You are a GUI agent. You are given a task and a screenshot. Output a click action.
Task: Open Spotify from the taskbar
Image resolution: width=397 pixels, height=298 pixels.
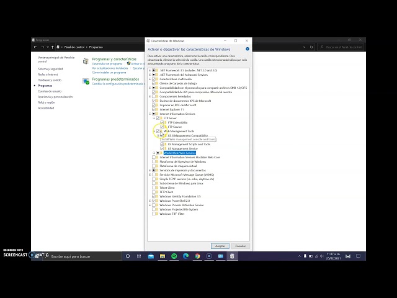coord(174,256)
